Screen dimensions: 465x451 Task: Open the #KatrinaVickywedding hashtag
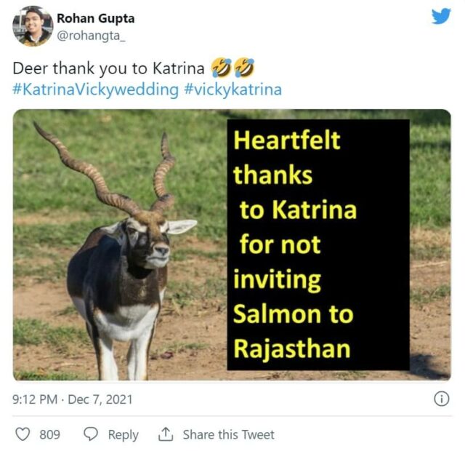point(95,90)
